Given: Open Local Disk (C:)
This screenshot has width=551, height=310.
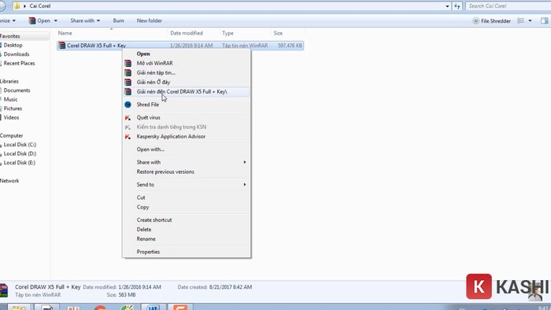Looking at the screenshot, I should pyautogui.click(x=20, y=145).
